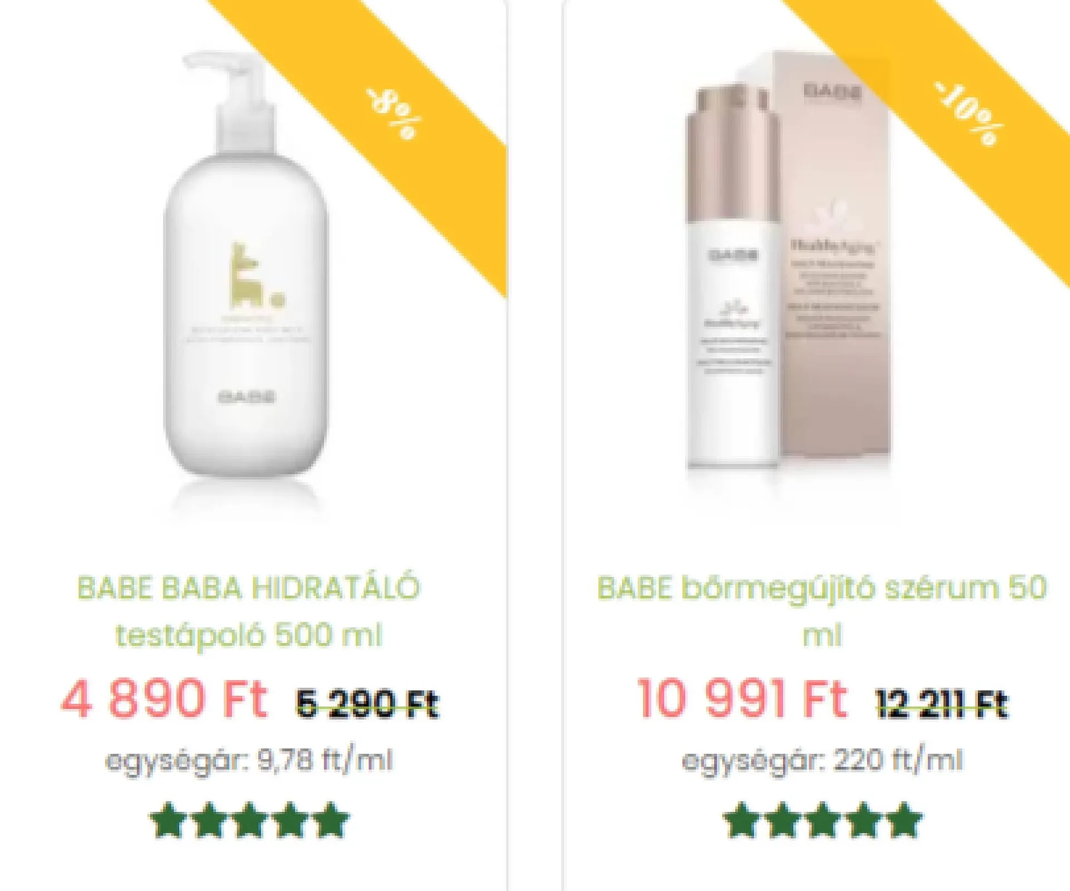Viewport: 1070px width, 891px height.
Task: Click the 220 ft/ml unit price text
Action: (898, 759)
